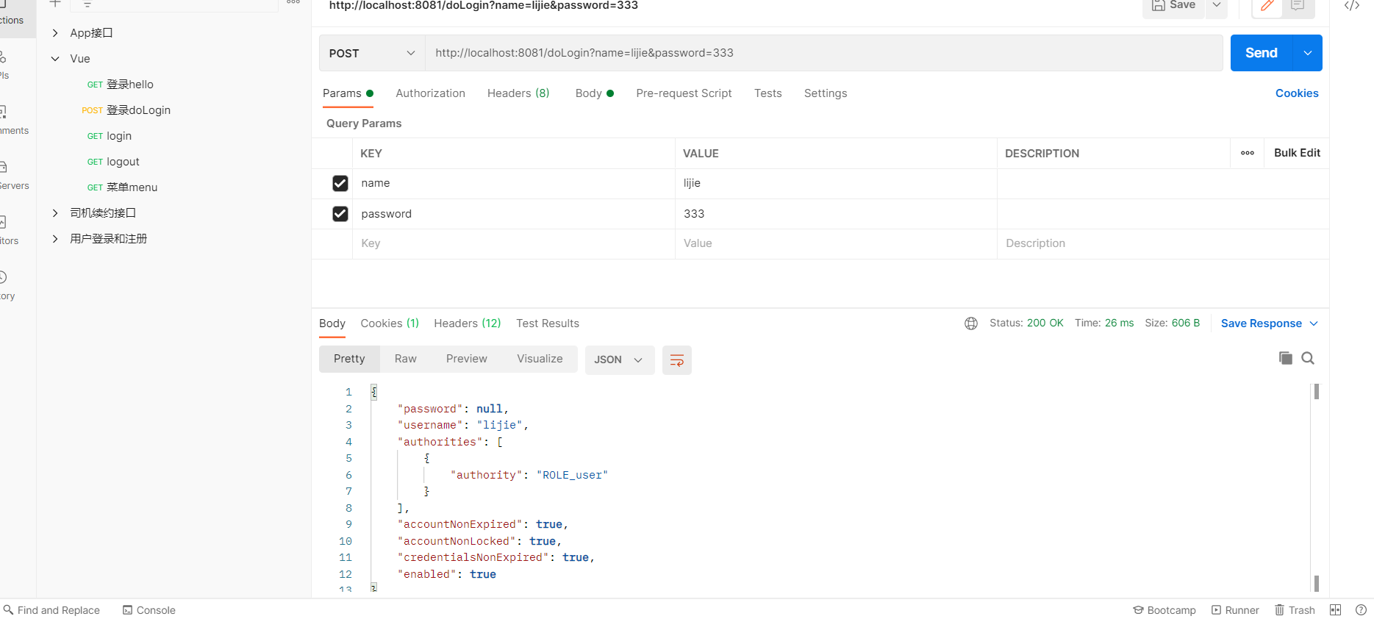Open the help question mark icon
This screenshot has height=619, width=1374.
[1361, 610]
